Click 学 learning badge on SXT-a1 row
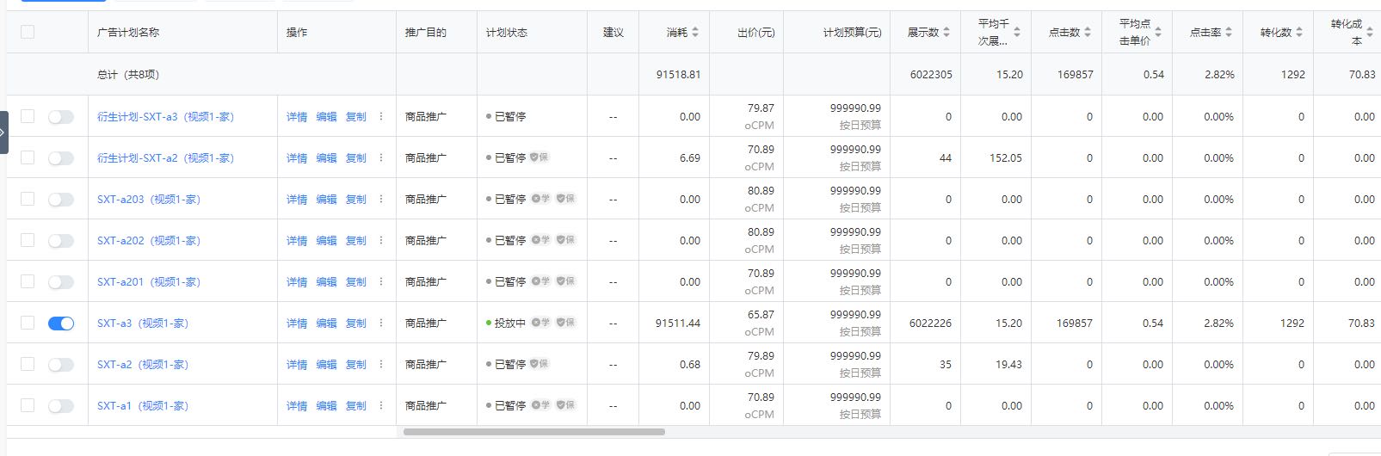Screen dimensions: 1381x456 coord(540,405)
